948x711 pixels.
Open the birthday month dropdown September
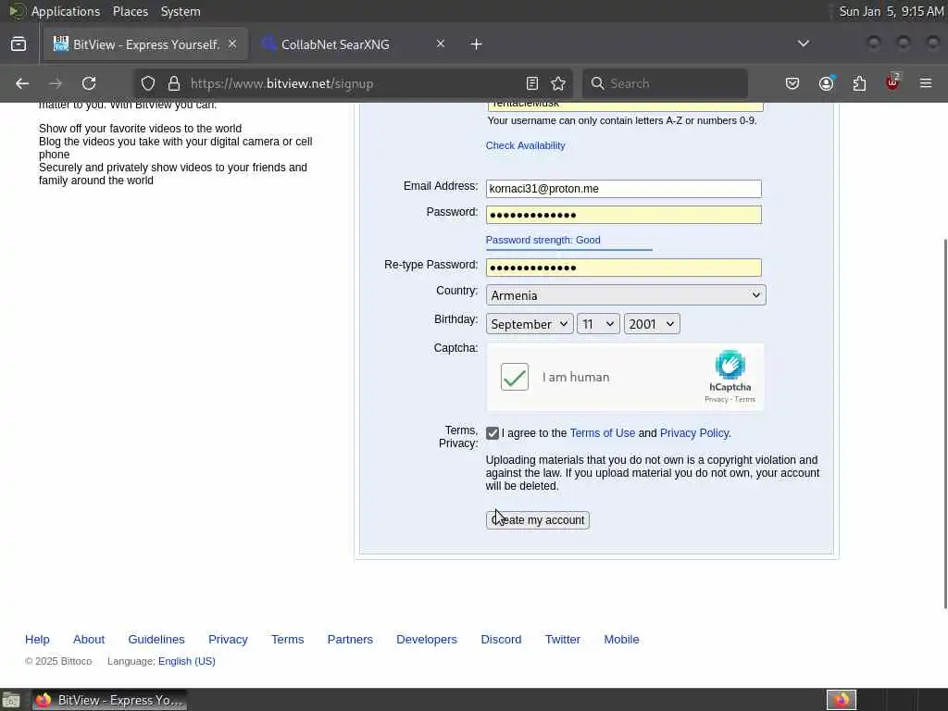530,324
